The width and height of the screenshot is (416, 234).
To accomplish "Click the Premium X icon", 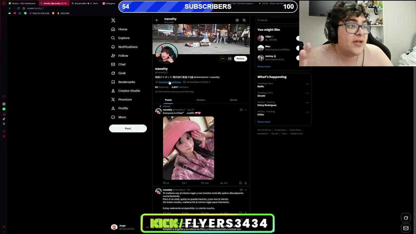I will [x=113, y=99].
